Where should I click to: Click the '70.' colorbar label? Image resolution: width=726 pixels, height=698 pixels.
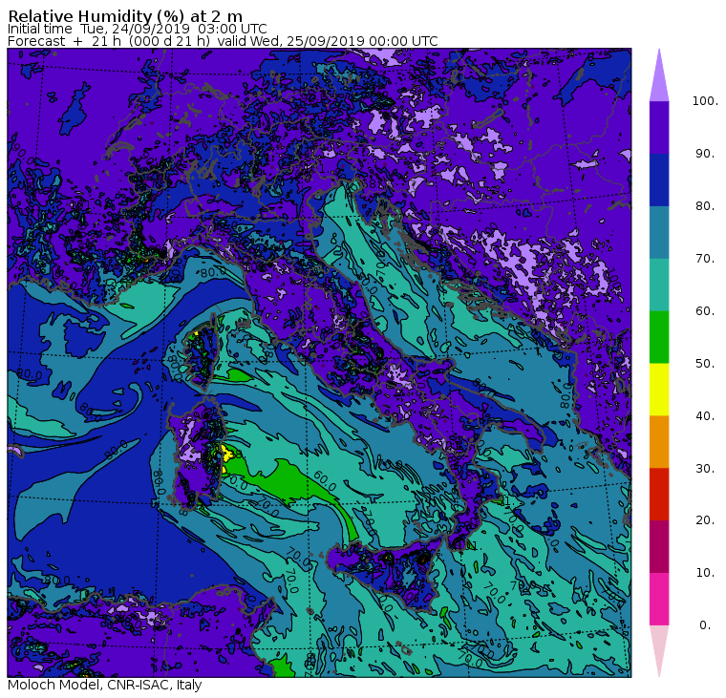click(x=705, y=258)
